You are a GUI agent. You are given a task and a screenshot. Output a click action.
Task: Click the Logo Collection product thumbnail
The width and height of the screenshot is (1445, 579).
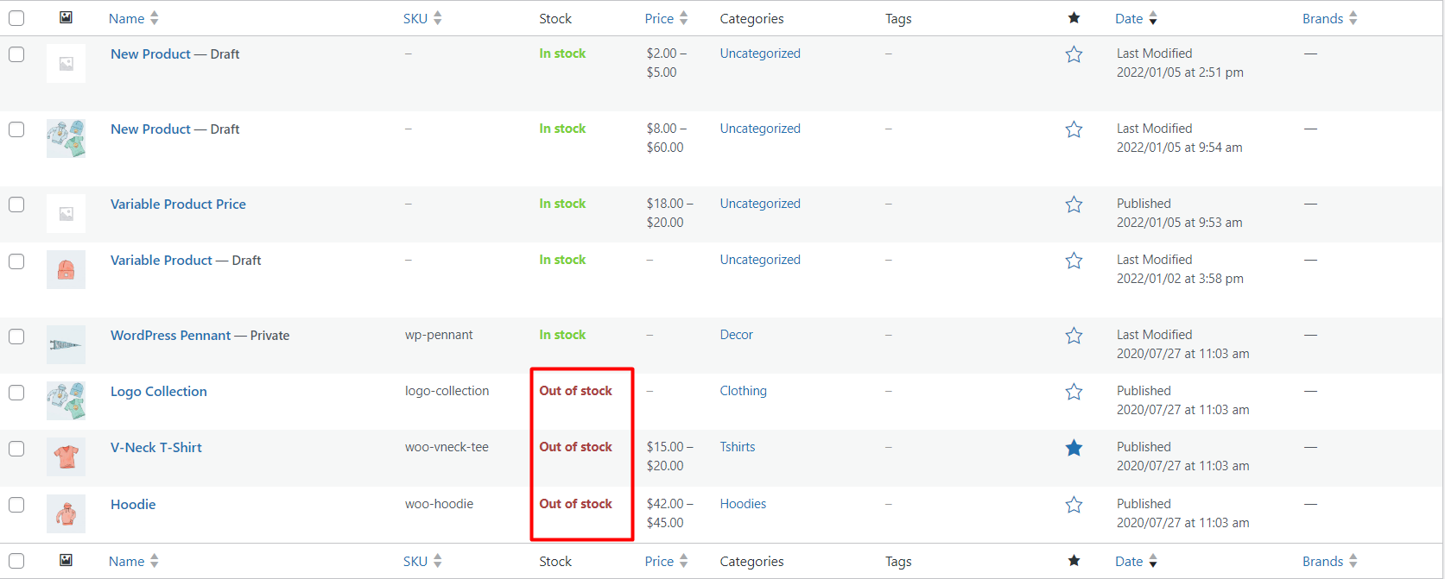(66, 400)
